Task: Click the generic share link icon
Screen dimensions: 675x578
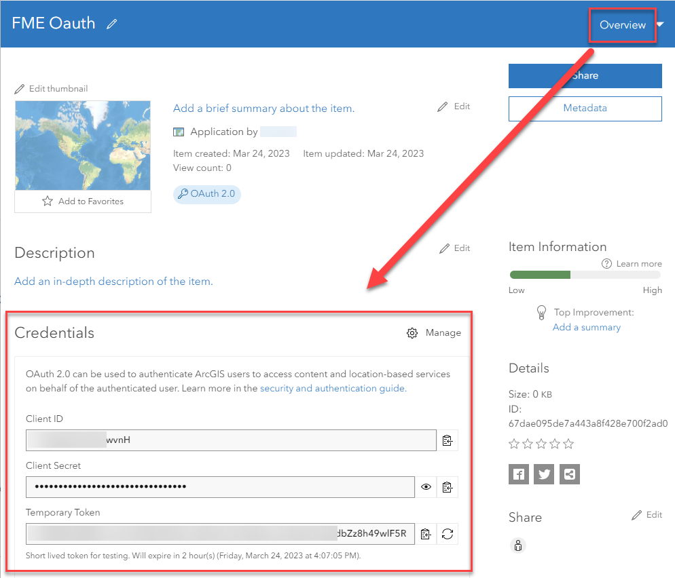Action: [570, 474]
